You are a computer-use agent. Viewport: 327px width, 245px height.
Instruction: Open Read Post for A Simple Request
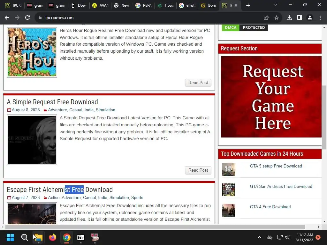(x=198, y=170)
